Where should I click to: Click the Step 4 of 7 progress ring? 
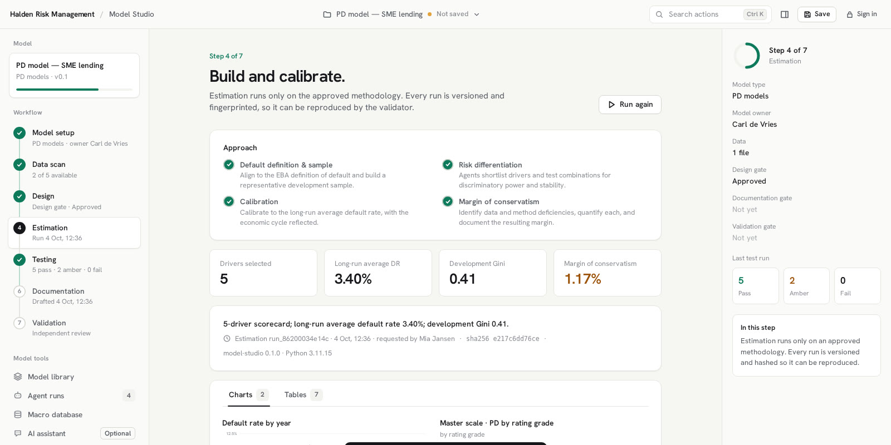point(747,56)
